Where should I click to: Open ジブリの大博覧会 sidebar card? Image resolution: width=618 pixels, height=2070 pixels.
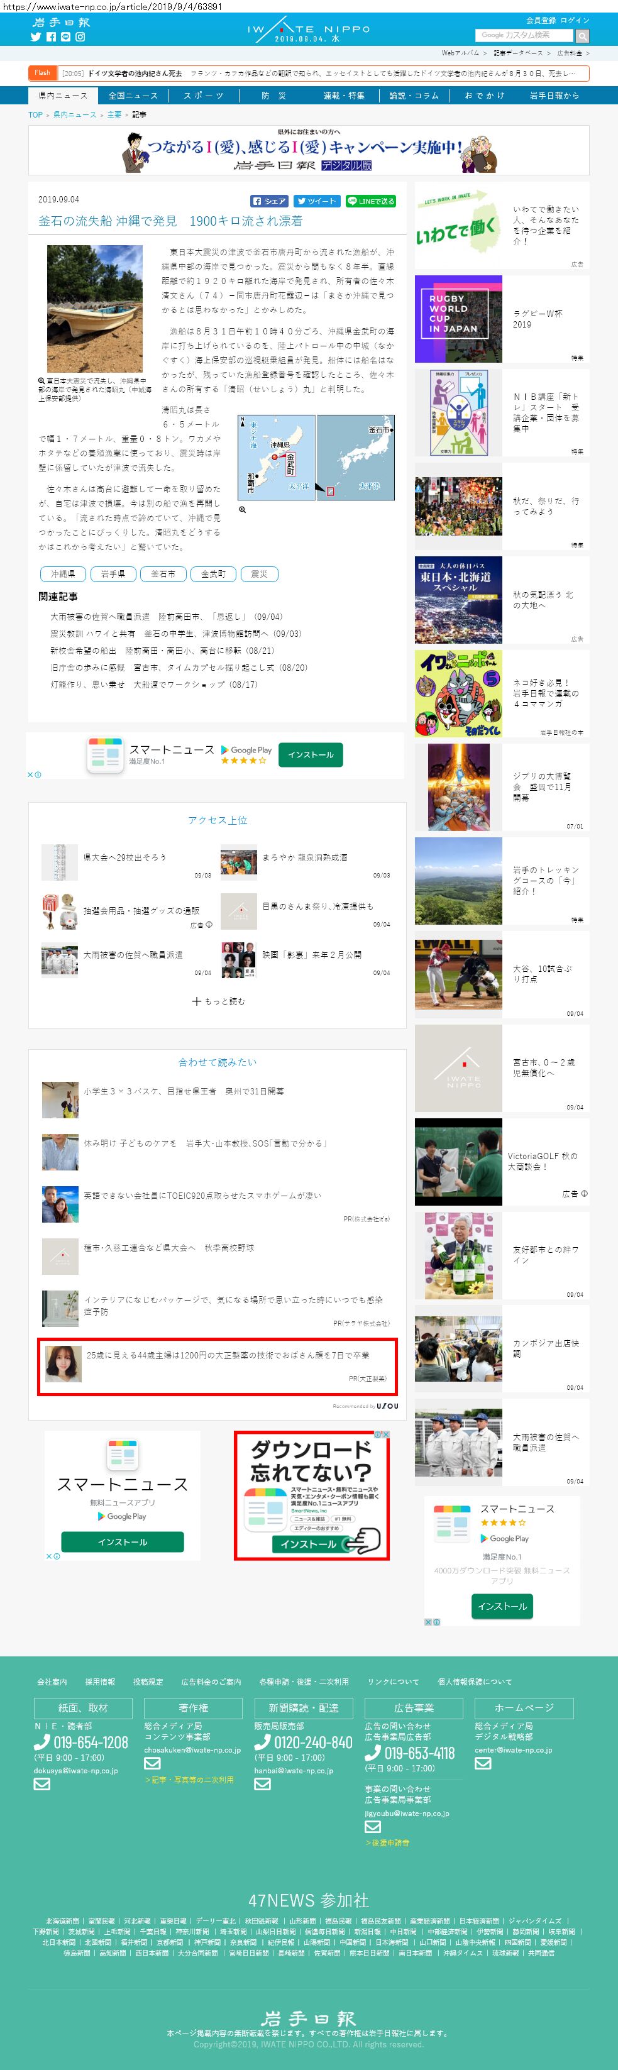(x=502, y=788)
